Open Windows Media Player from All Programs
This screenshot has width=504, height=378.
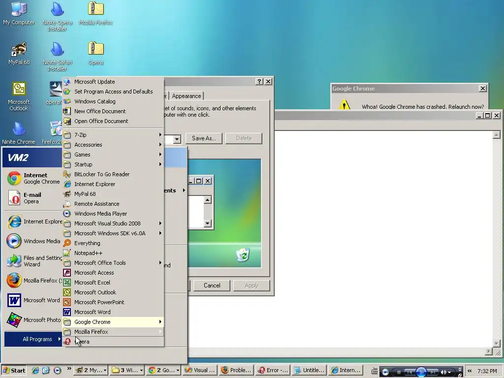click(113, 214)
